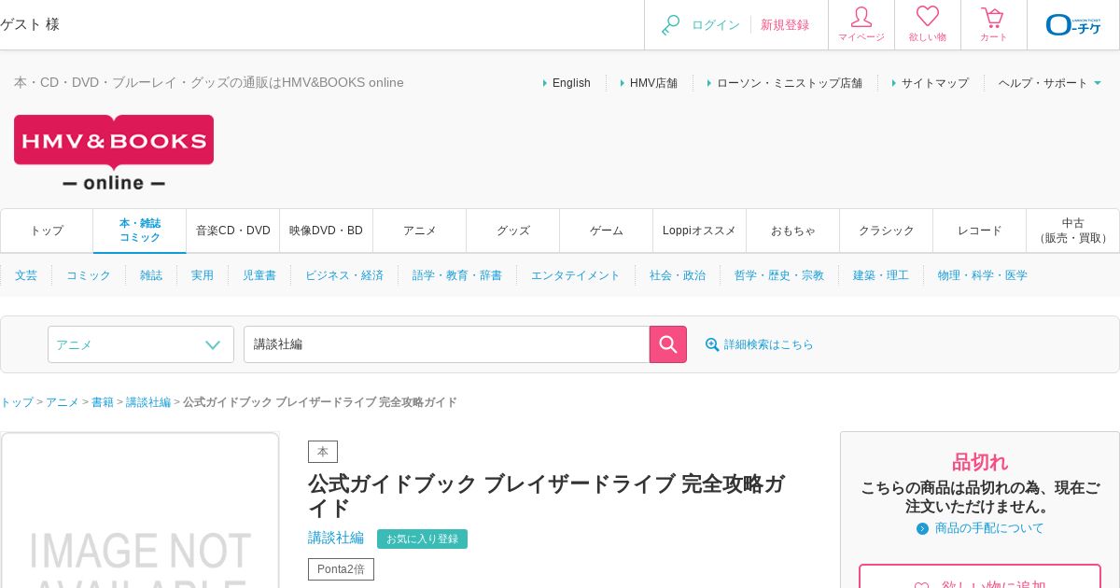Click the magnifier search button
Viewport: 1120px width, 588px height.
point(668,344)
